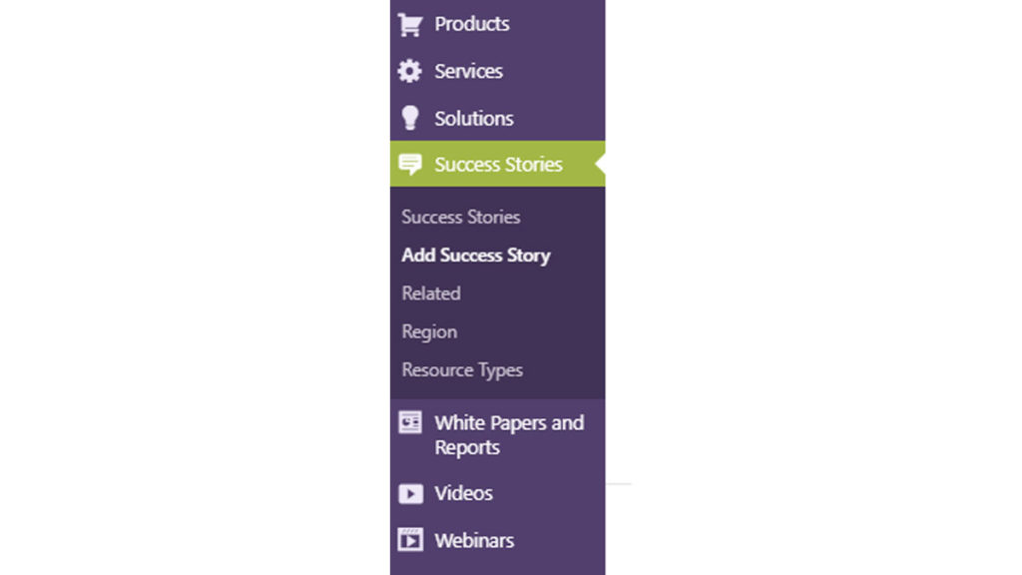
Task: Click the lightbulb icon beside Solutions
Action: [x=409, y=118]
